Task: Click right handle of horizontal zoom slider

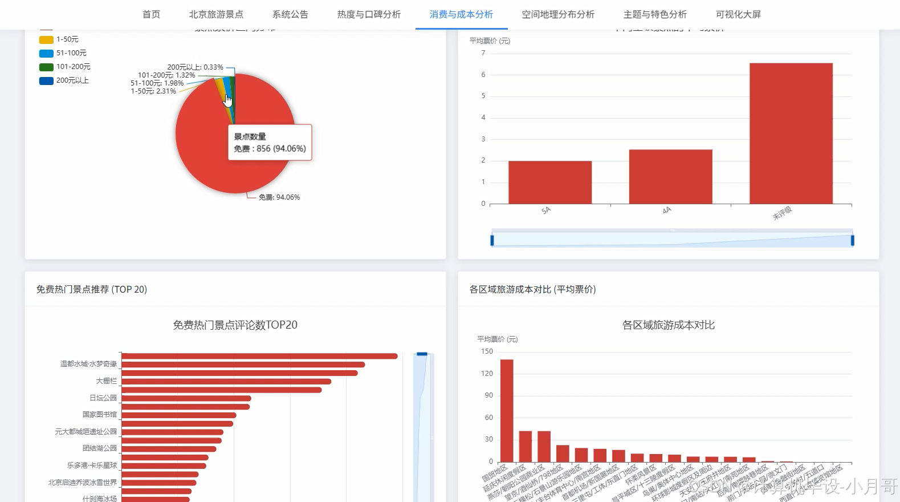Action: pyautogui.click(x=853, y=240)
